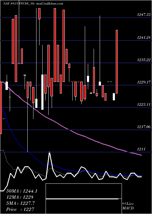Click the 1229.17 price level label
Image resolution: width=152 pixels, height=214 pixels.
tap(144, 82)
